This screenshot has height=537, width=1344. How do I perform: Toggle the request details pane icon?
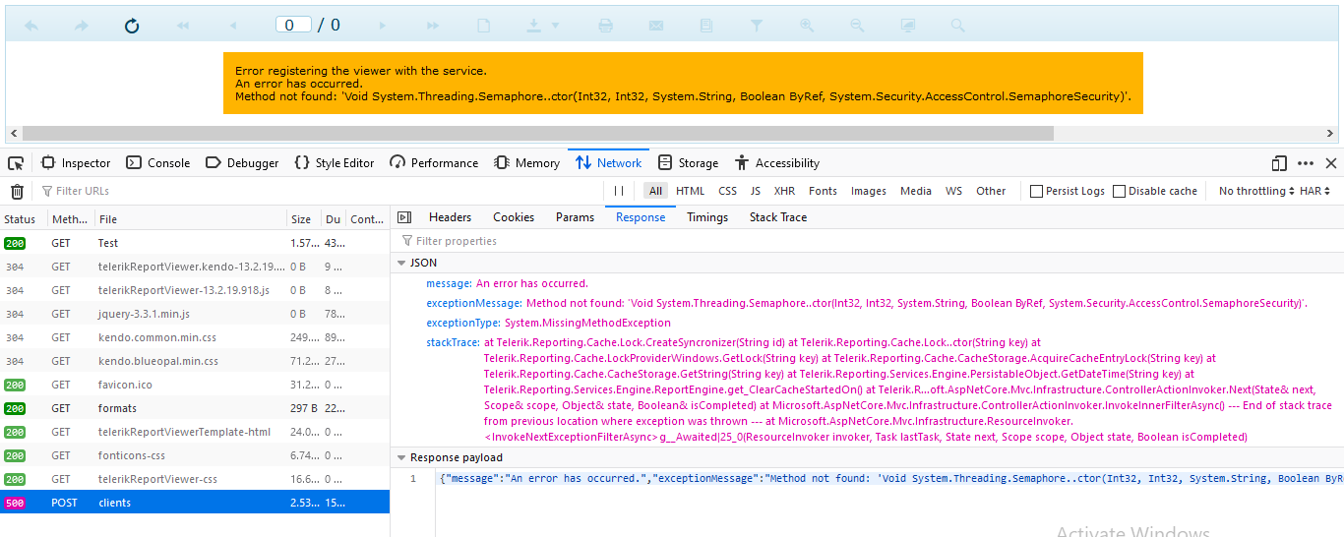coord(403,217)
